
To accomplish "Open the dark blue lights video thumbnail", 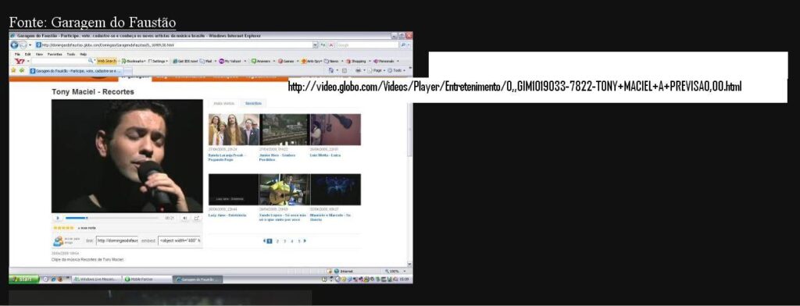I will (x=335, y=190).
